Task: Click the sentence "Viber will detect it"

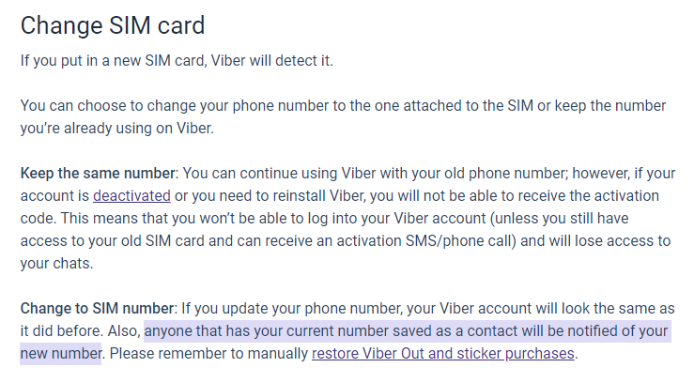Action: [x=271, y=60]
